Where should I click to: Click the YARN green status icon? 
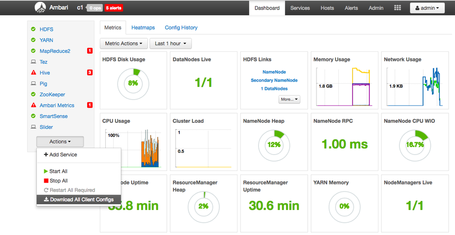(33, 40)
